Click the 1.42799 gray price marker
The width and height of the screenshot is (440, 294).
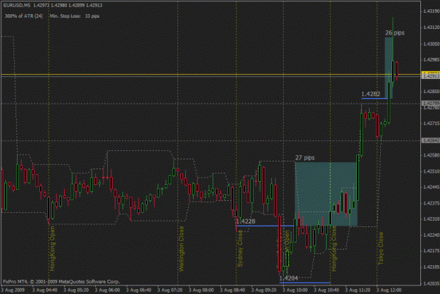click(431, 104)
